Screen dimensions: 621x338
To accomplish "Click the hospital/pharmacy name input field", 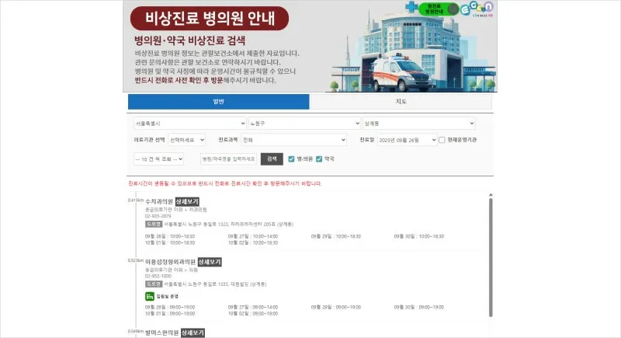I will pyautogui.click(x=228, y=159).
